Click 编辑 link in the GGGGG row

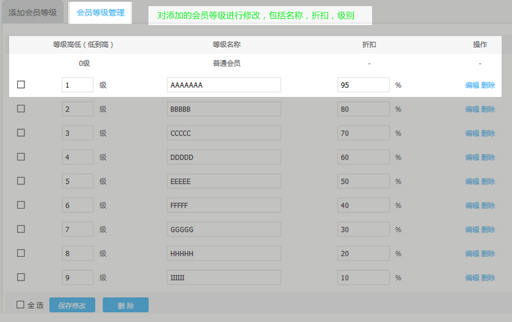click(x=472, y=230)
